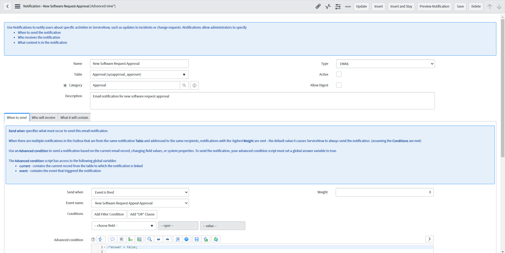Click the Weight input field
Image resolution: width=505 pixels, height=253 pixels.
click(384, 192)
